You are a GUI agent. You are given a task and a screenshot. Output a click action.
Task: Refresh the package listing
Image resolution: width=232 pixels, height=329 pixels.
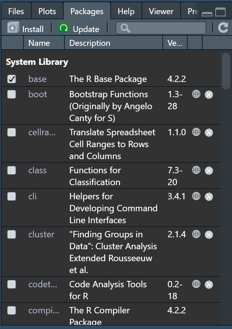223,28
